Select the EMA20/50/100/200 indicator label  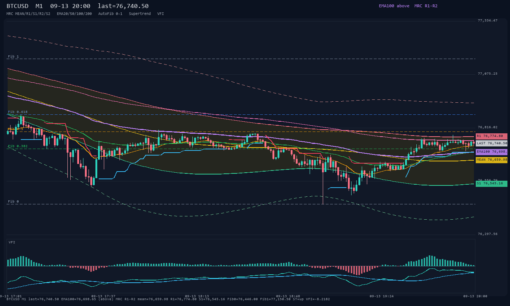pyautogui.click(x=74, y=13)
